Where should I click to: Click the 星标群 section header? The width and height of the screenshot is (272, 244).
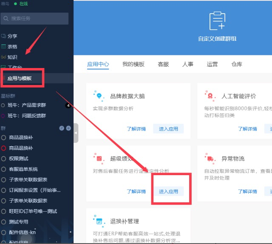click(8, 96)
